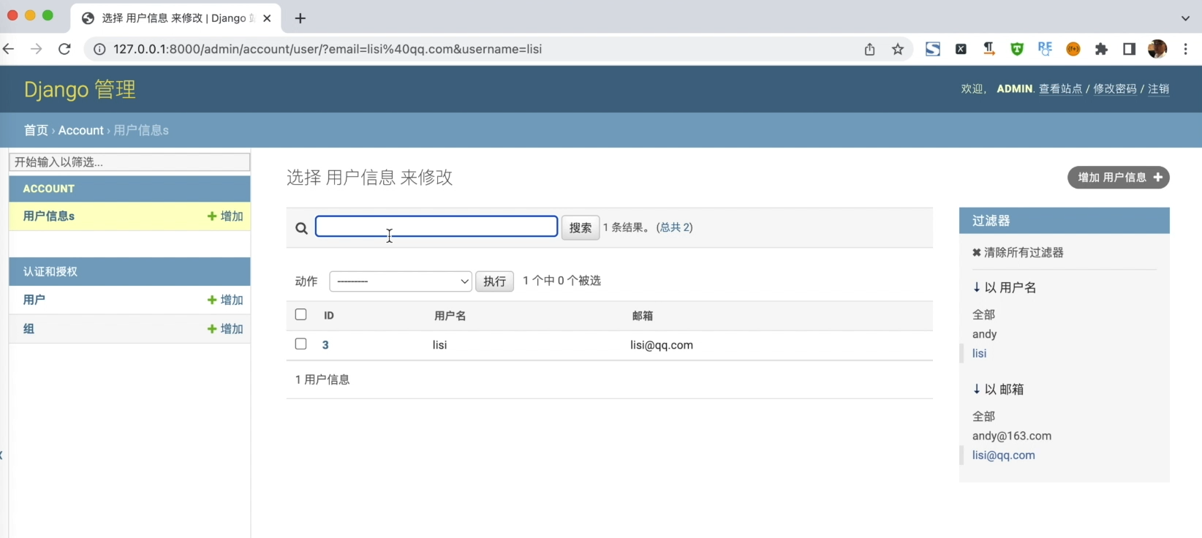Toggle the browser side panel icon
Screen dimensions: 1202x538
(1129, 49)
